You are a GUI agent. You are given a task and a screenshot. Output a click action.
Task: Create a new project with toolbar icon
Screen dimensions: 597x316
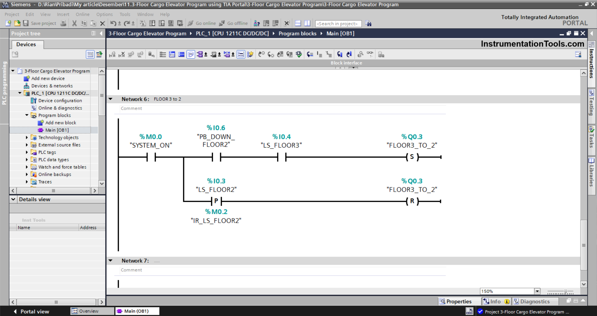tap(8, 23)
